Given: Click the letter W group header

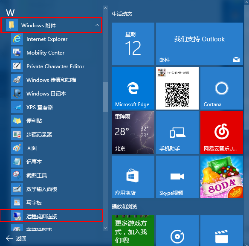Looking at the screenshot, I should point(10,12).
